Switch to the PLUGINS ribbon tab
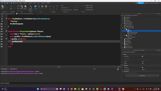The width and height of the screenshot is (161, 91). [43, 3]
